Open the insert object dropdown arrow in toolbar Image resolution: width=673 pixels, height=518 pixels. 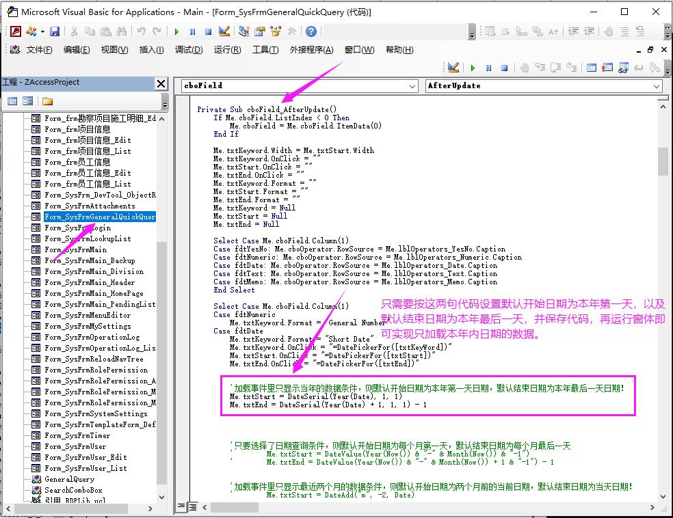pyautogui.click(x=42, y=31)
